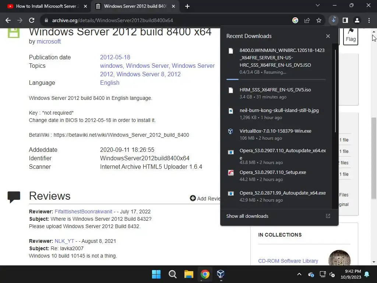Image resolution: width=377 pixels, height=283 pixels.
Task: Click Opera Setup file icon
Action: (x=231, y=172)
